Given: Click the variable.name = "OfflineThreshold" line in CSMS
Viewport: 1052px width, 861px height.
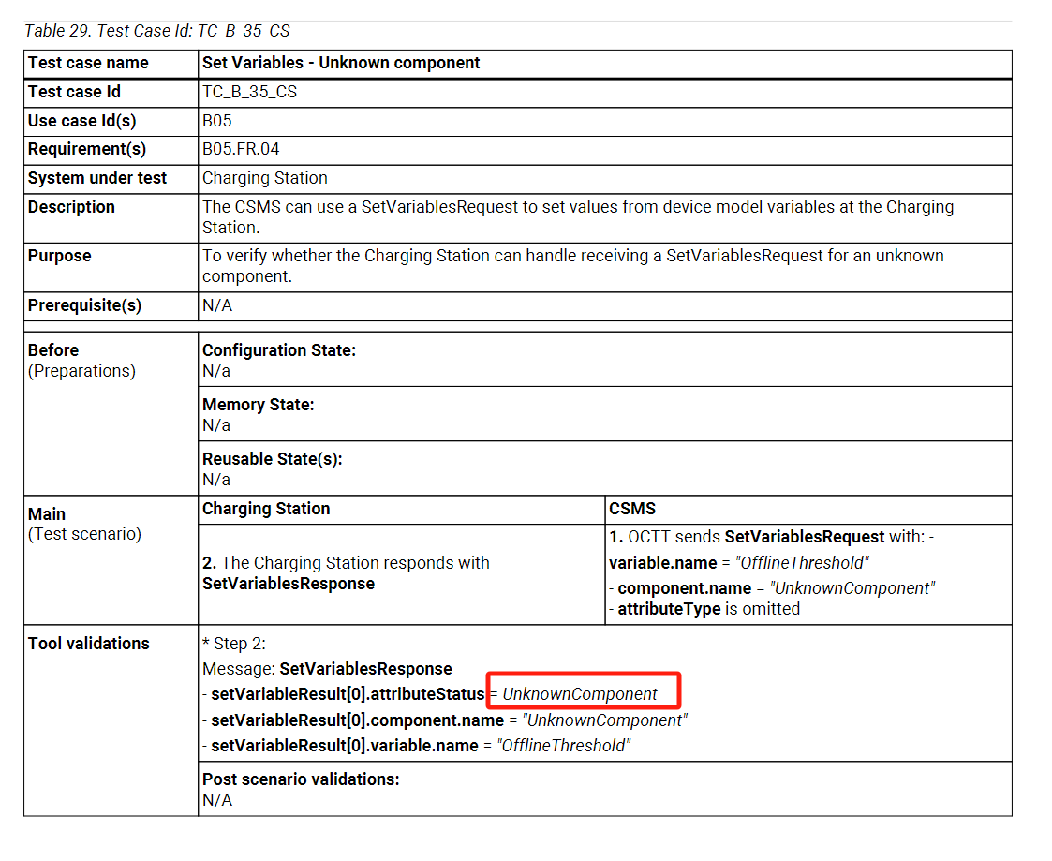Looking at the screenshot, I should (x=739, y=563).
